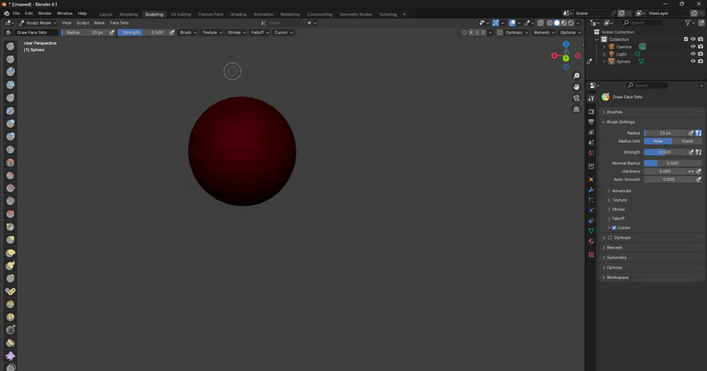The image size is (707, 371).
Task: Exclude Collection from view layer checkbox
Action: tap(686, 39)
